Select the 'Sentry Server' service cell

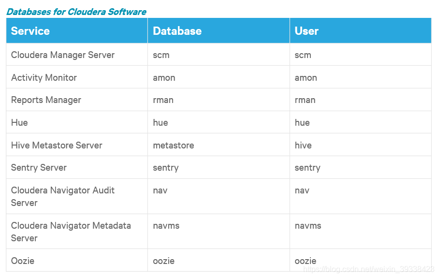tap(77, 167)
